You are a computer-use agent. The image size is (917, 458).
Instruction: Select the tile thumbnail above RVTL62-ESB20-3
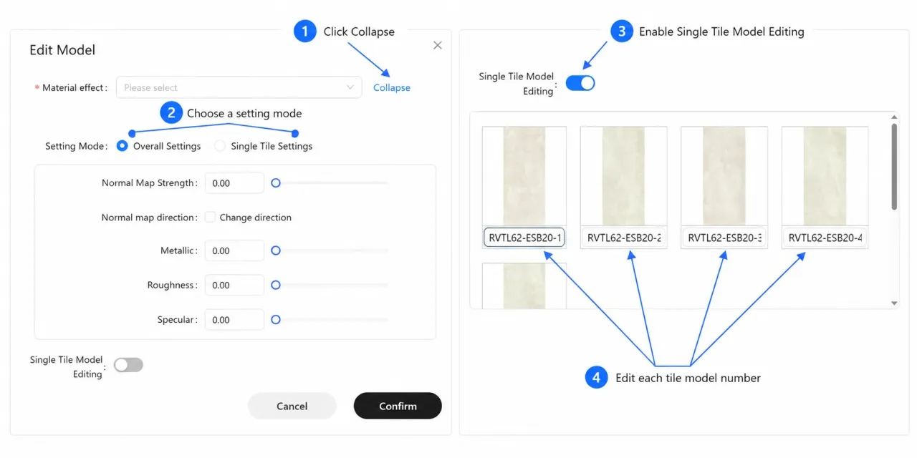coord(724,177)
